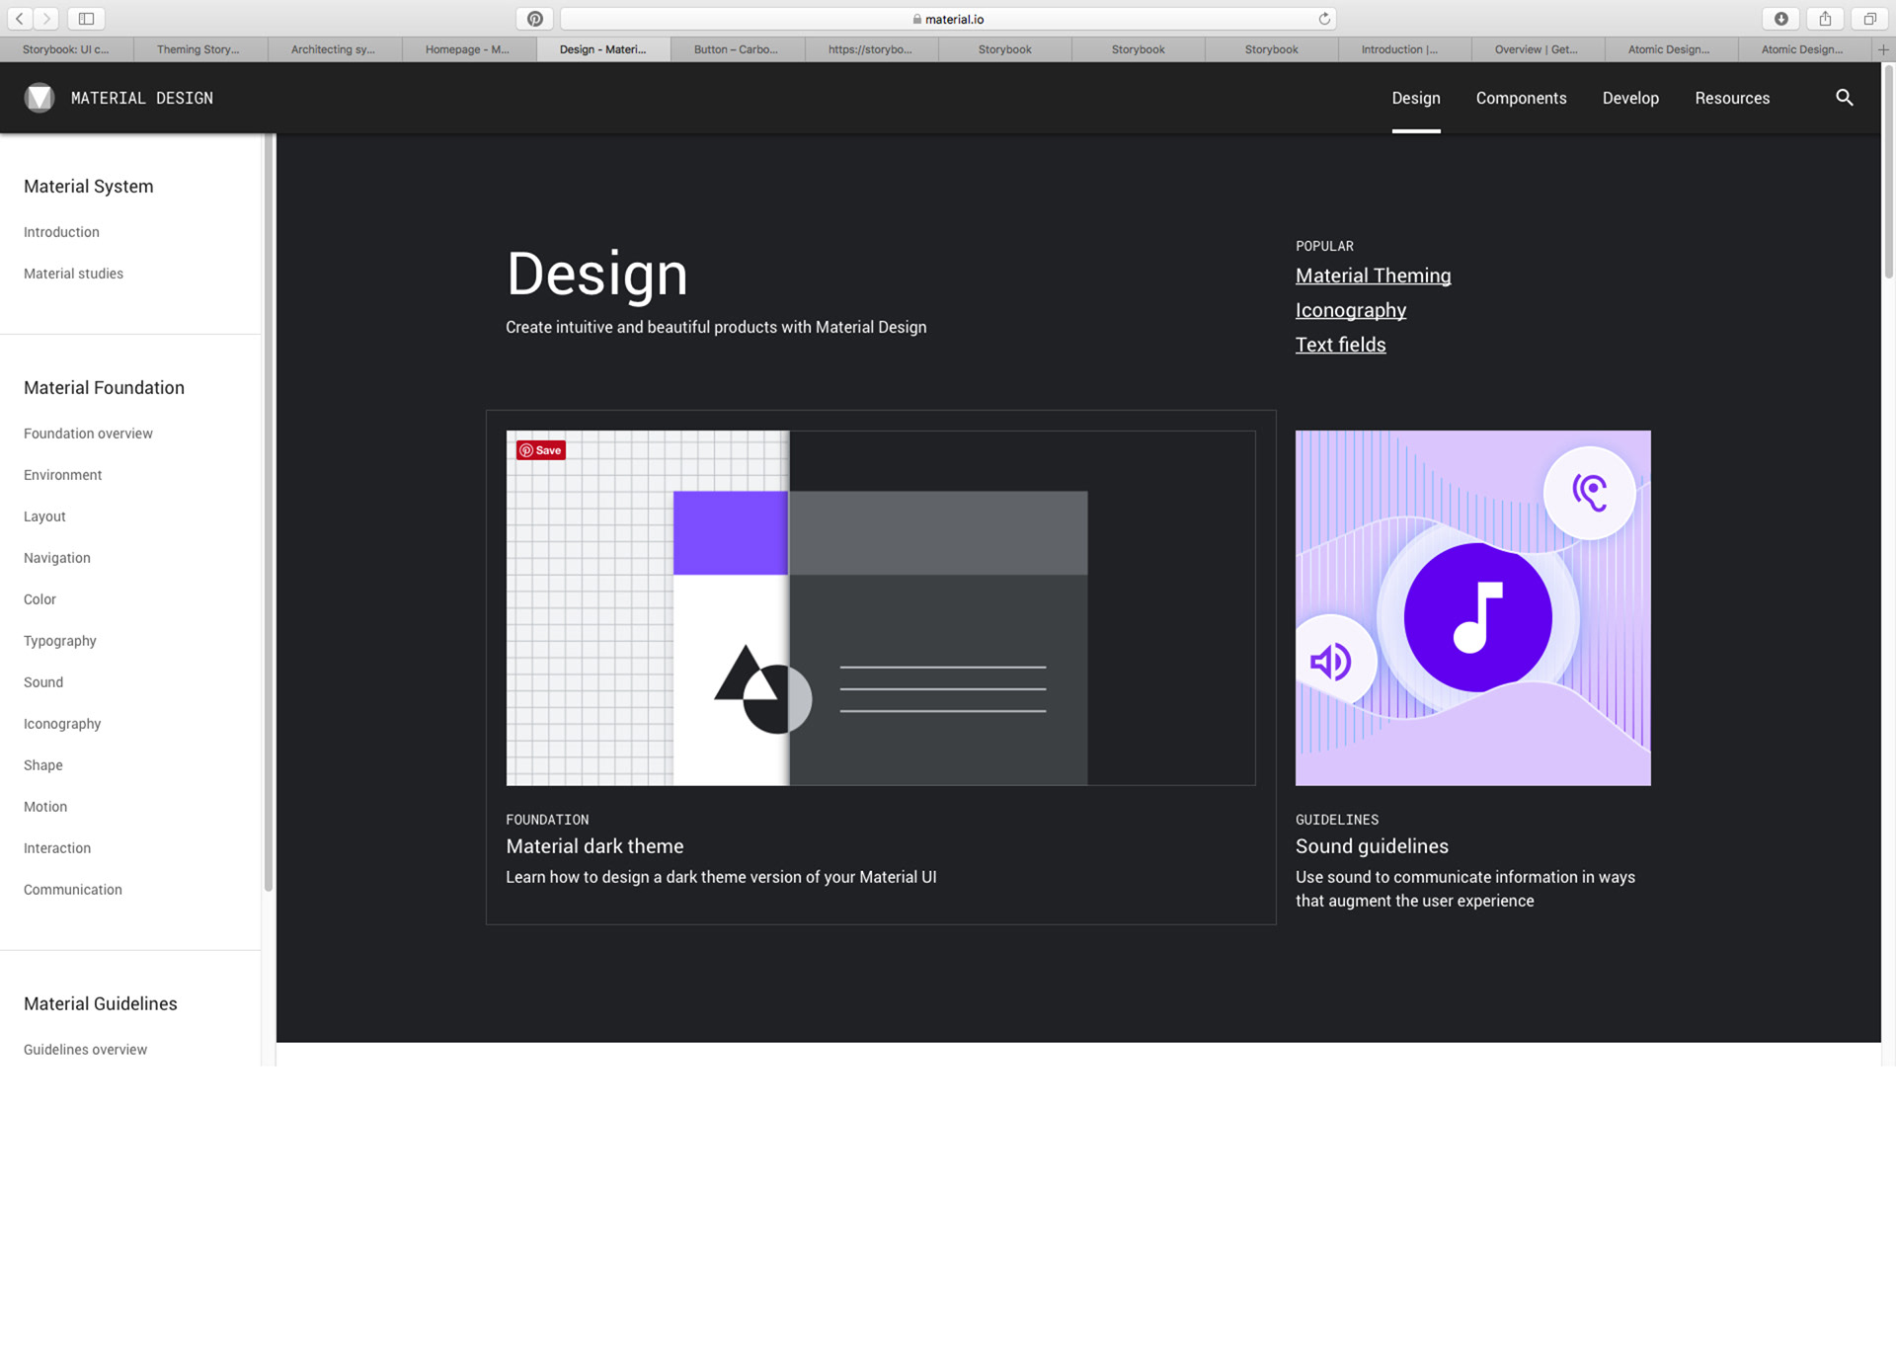The image size is (1896, 1348).
Task: Open sidebar Iconography item
Action: [62, 724]
